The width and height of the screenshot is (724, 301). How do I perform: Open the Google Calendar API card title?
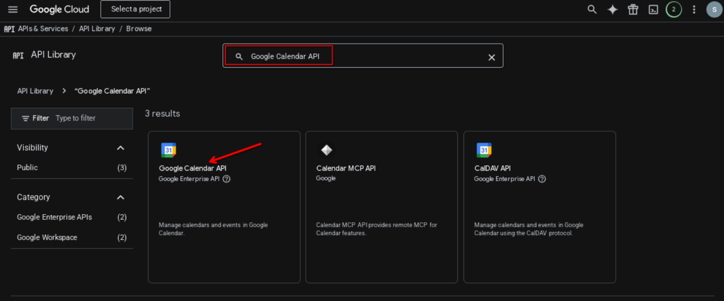193,168
